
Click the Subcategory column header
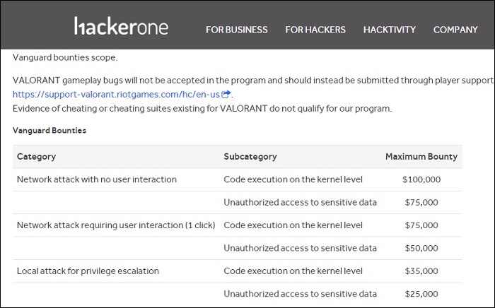click(x=250, y=156)
